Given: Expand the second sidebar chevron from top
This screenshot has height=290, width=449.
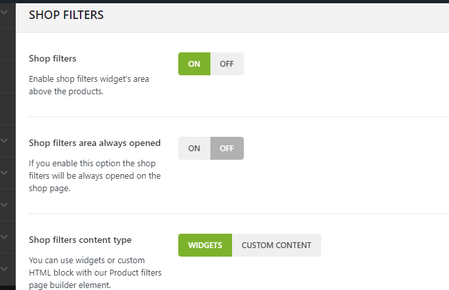Looking at the screenshot, I should 5,140.
